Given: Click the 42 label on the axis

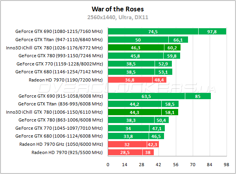Looking at the screenshot, I should [x=159, y=164].
